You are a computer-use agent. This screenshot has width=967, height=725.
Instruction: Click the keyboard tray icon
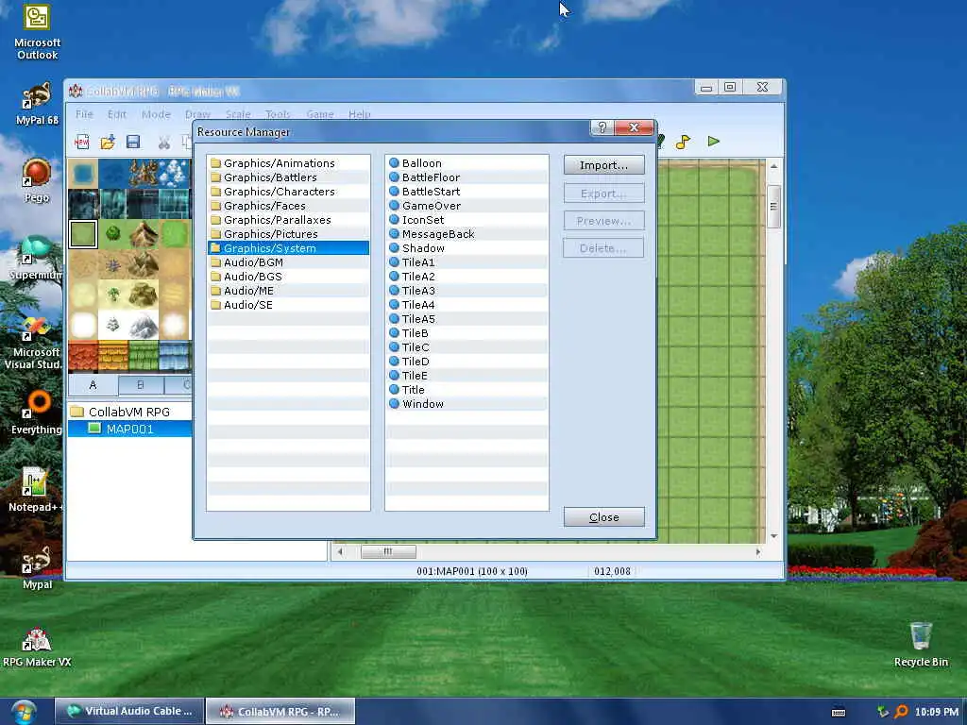(x=839, y=712)
